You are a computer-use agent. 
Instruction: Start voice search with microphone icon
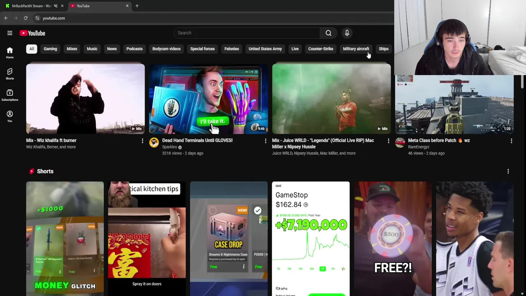tap(347, 33)
